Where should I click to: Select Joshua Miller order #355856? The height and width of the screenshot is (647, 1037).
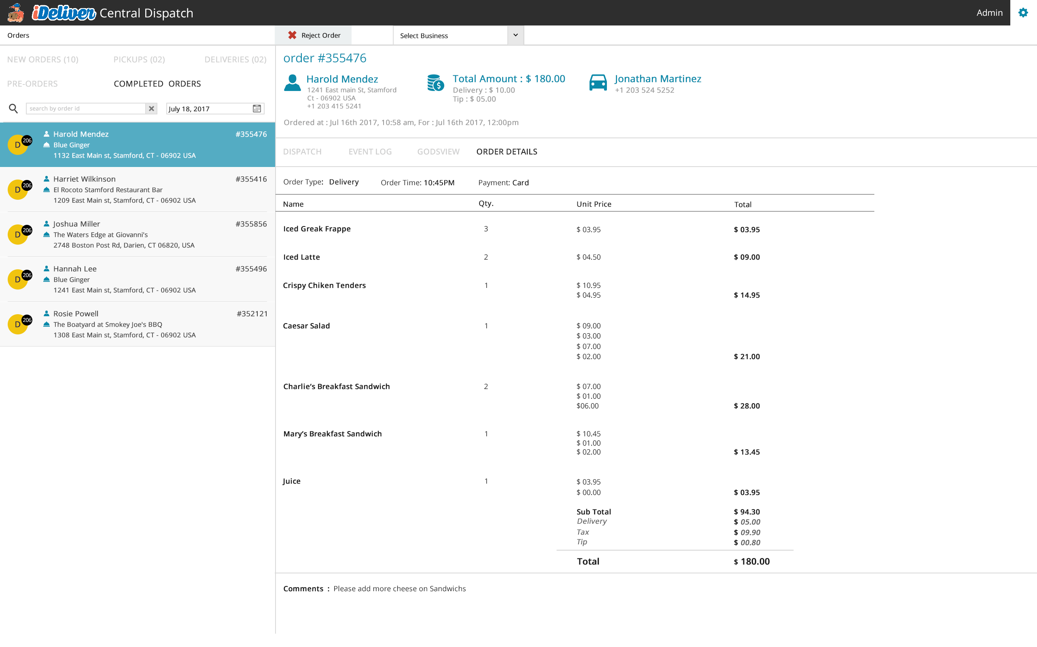[138, 235]
